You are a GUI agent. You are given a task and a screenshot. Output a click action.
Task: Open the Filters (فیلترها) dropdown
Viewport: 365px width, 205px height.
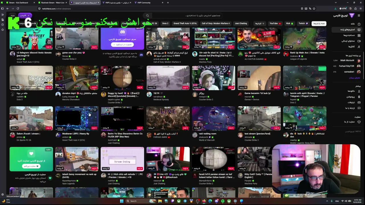click(259, 23)
